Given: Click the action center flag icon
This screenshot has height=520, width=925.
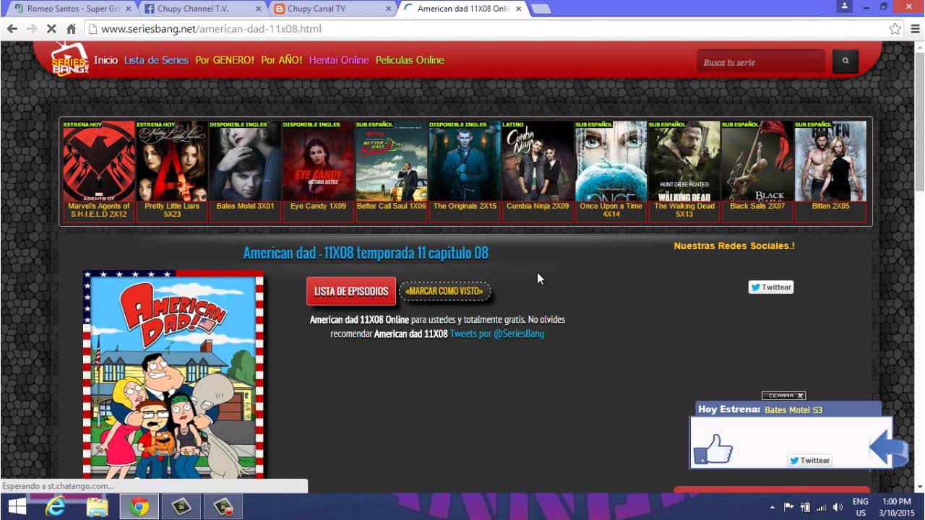Looking at the screenshot, I should (789, 507).
